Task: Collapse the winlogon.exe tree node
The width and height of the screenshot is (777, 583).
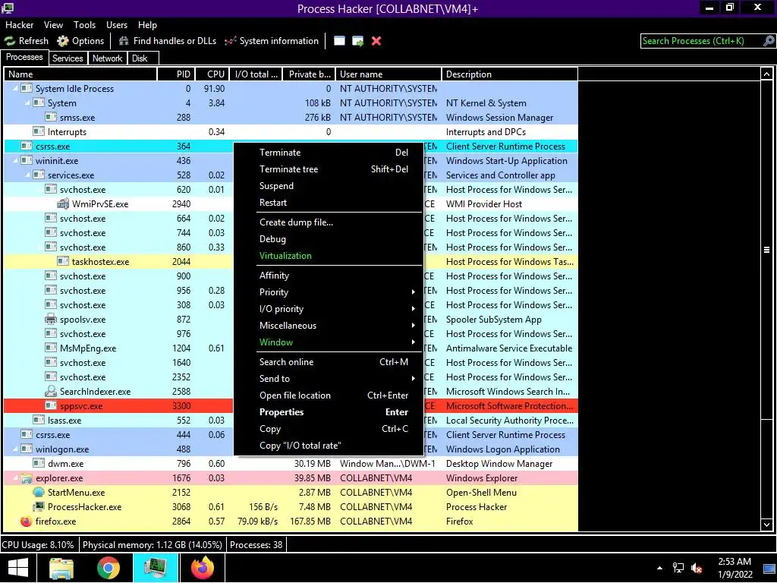Action: [x=15, y=449]
